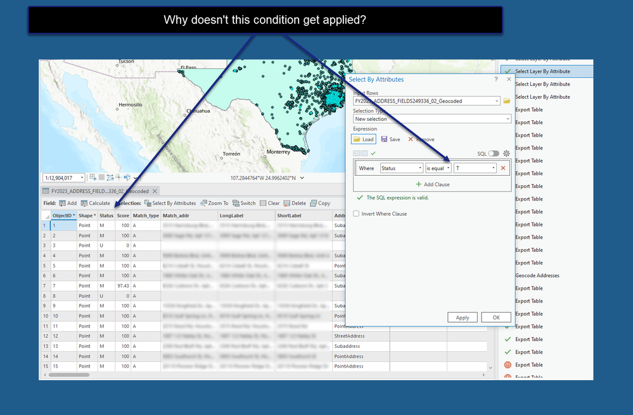Click Score cell 97.43 in row 7

(x=123, y=286)
